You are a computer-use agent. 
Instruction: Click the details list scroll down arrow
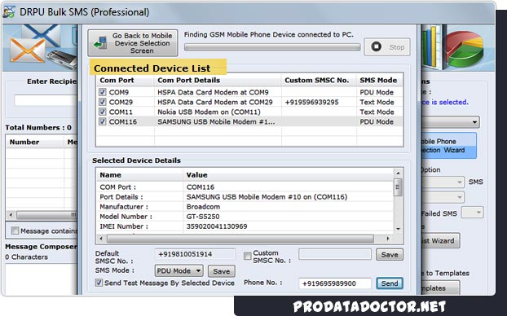[398, 229]
